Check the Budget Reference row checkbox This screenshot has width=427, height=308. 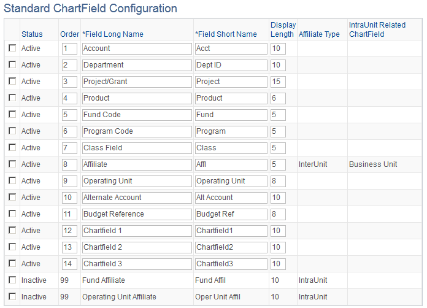point(12,214)
